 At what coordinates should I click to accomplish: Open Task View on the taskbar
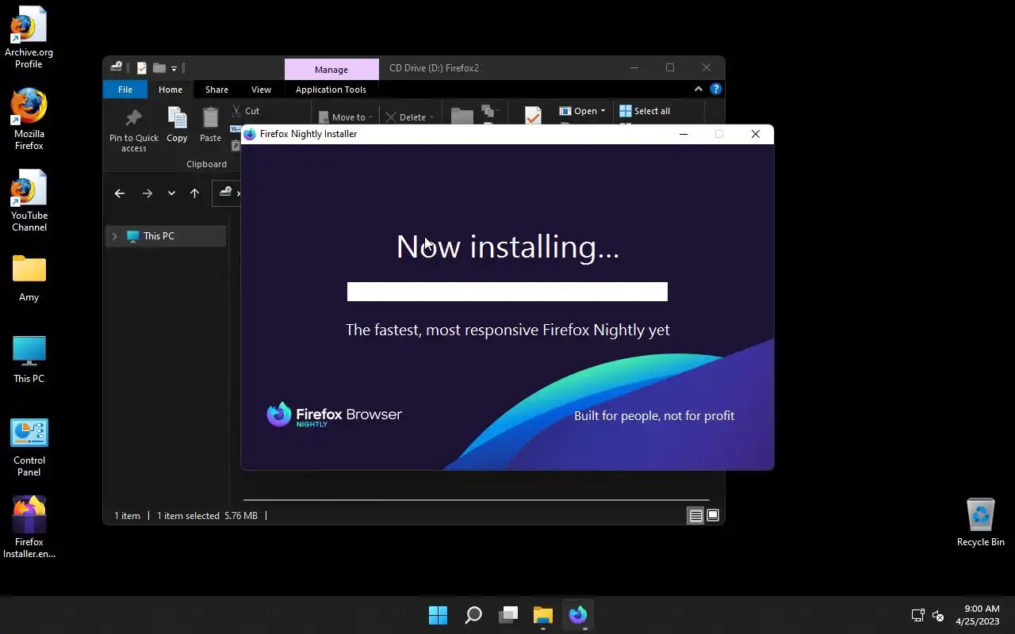[x=508, y=615]
